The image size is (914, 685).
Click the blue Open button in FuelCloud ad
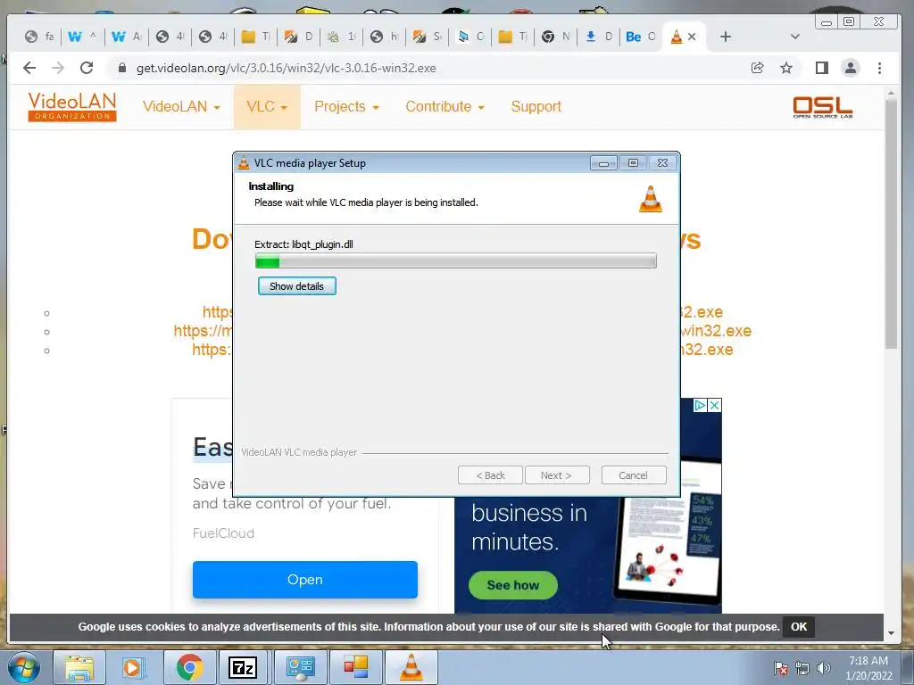coord(305,580)
